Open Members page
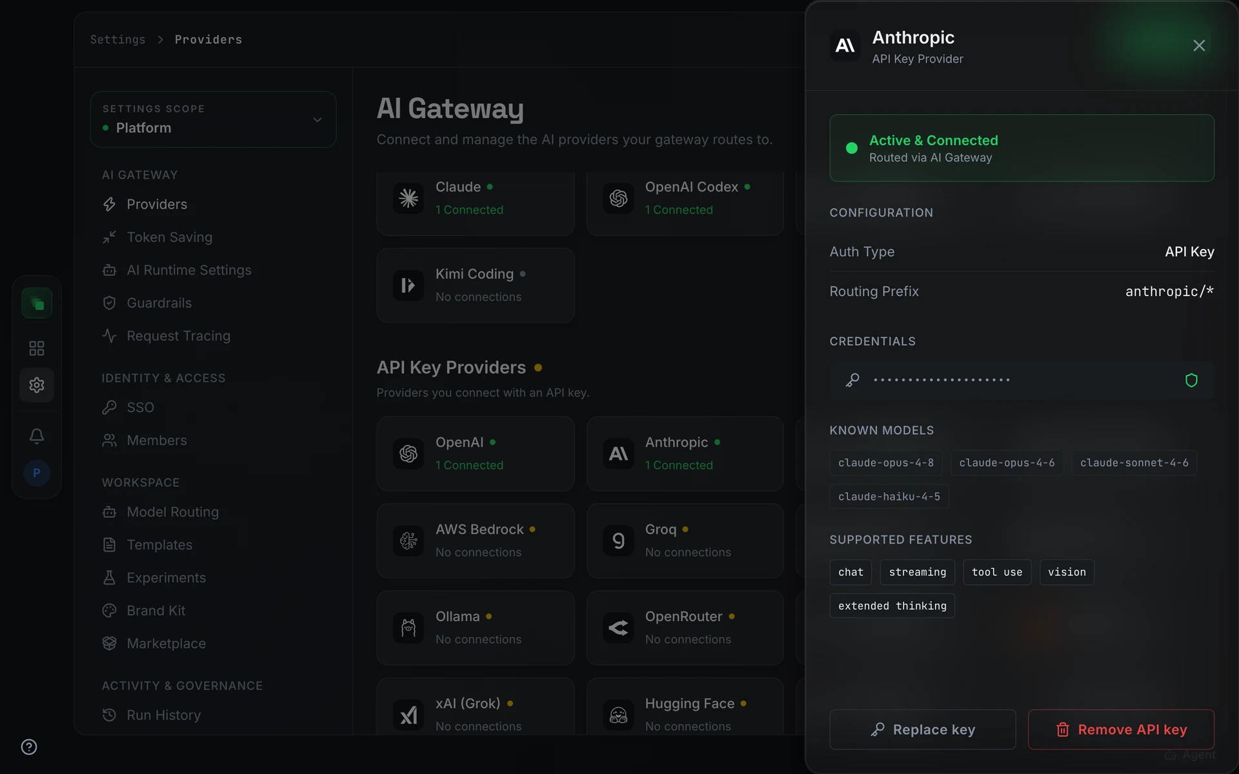The height and width of the screenshot is (774, 1239). coord(157,441)
